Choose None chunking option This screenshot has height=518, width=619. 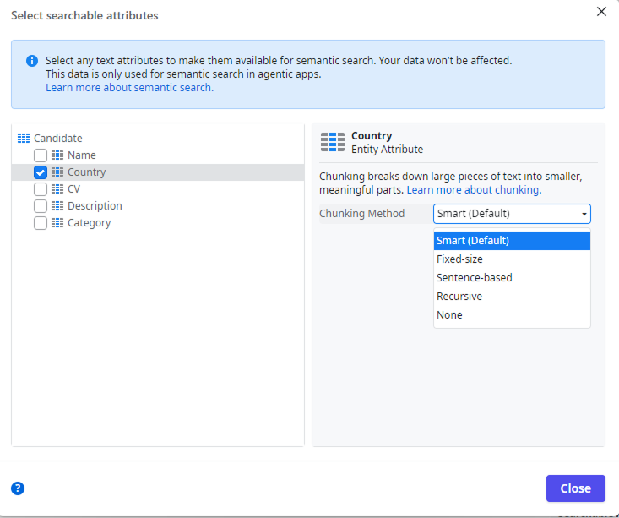pyautogui.click(x=512, y=315)
